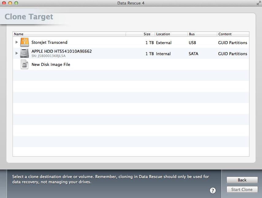Click the Back button
The image size is (262, 198).
[x=242, y=180]
